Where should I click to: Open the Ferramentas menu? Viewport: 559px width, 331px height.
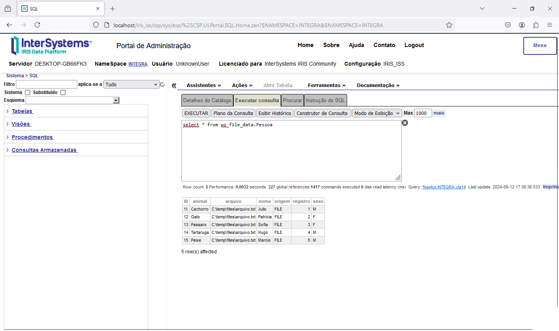pos(326,85)
